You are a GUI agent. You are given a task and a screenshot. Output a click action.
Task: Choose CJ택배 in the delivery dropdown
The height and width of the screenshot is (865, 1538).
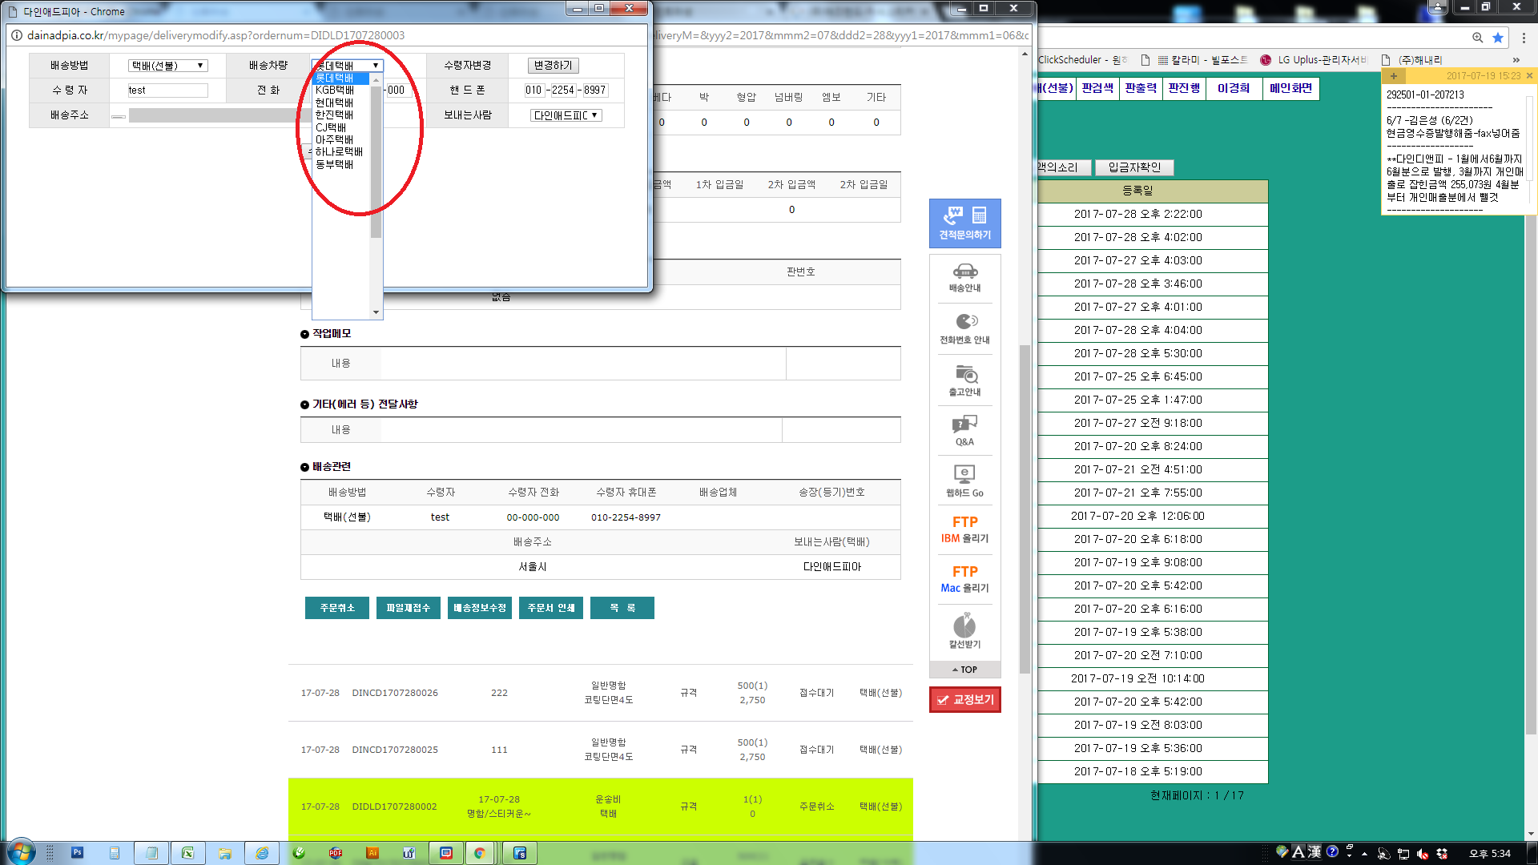tap(331, 127)
